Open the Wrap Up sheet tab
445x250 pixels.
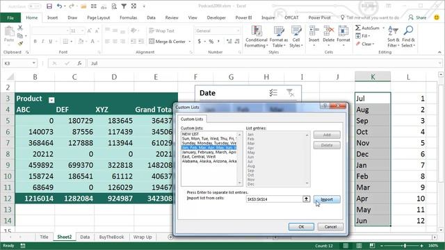143,237
